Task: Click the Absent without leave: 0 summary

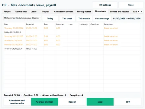Action: click(x=54, y=95)
